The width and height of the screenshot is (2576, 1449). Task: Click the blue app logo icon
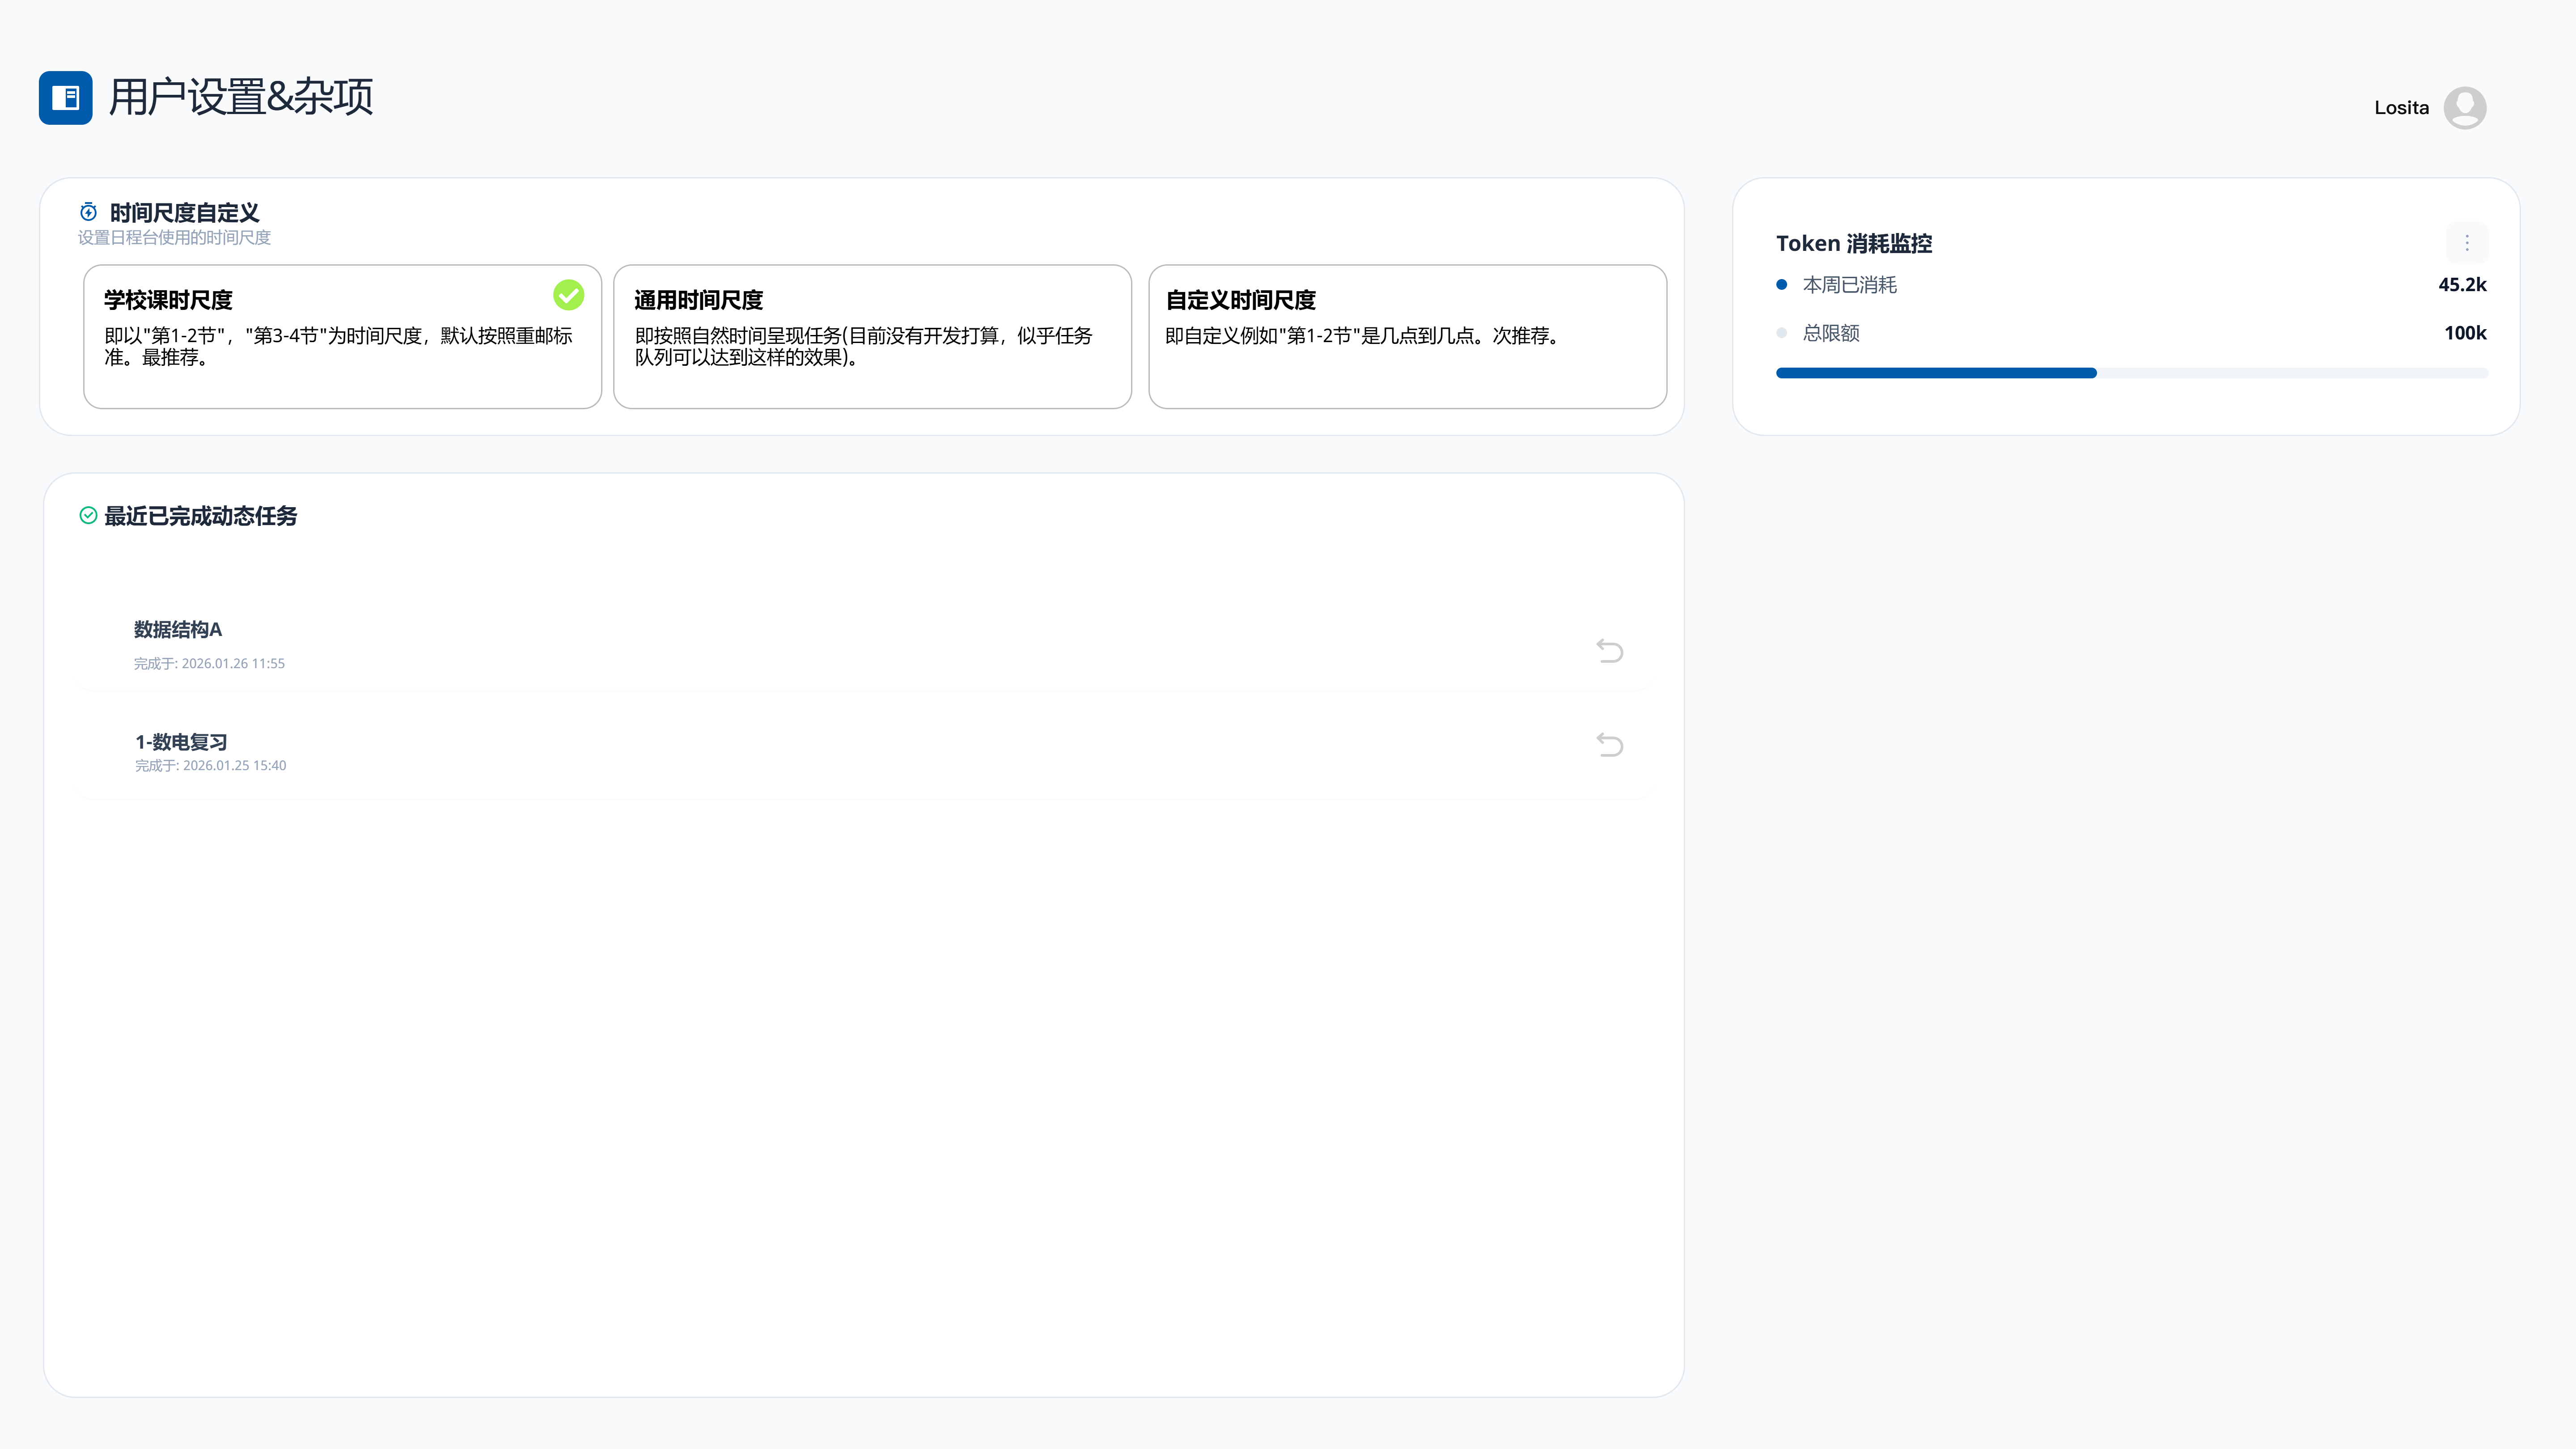(66, 98)
